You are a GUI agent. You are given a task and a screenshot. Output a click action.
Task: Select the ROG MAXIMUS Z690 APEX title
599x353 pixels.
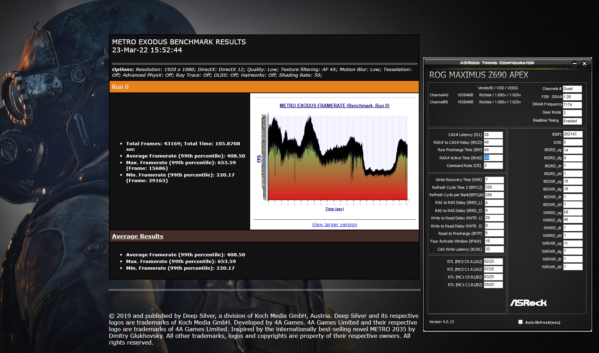click(x=478, y=75)
